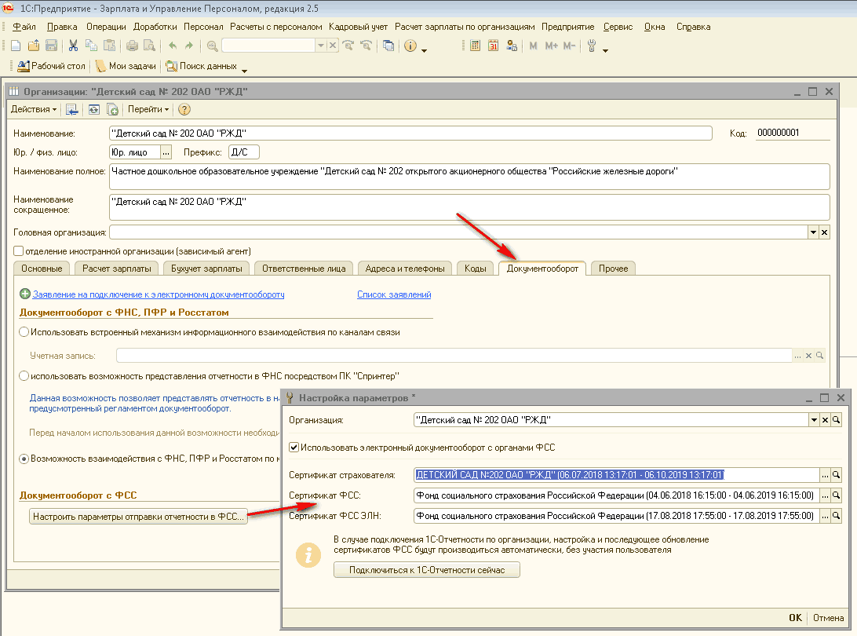Create a new document via toolbar icon
The image size is (857, 636).
click(16, 46)
